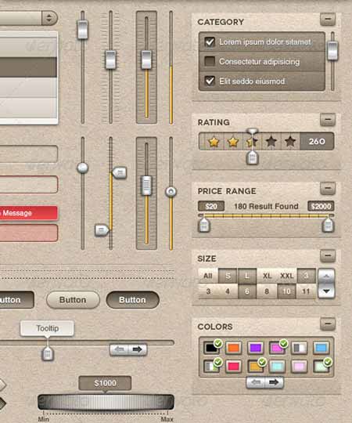Click the right arrow below color swatches
This screenshot has width=352, height=423.
pyautogui.click(x=274, y=382)
